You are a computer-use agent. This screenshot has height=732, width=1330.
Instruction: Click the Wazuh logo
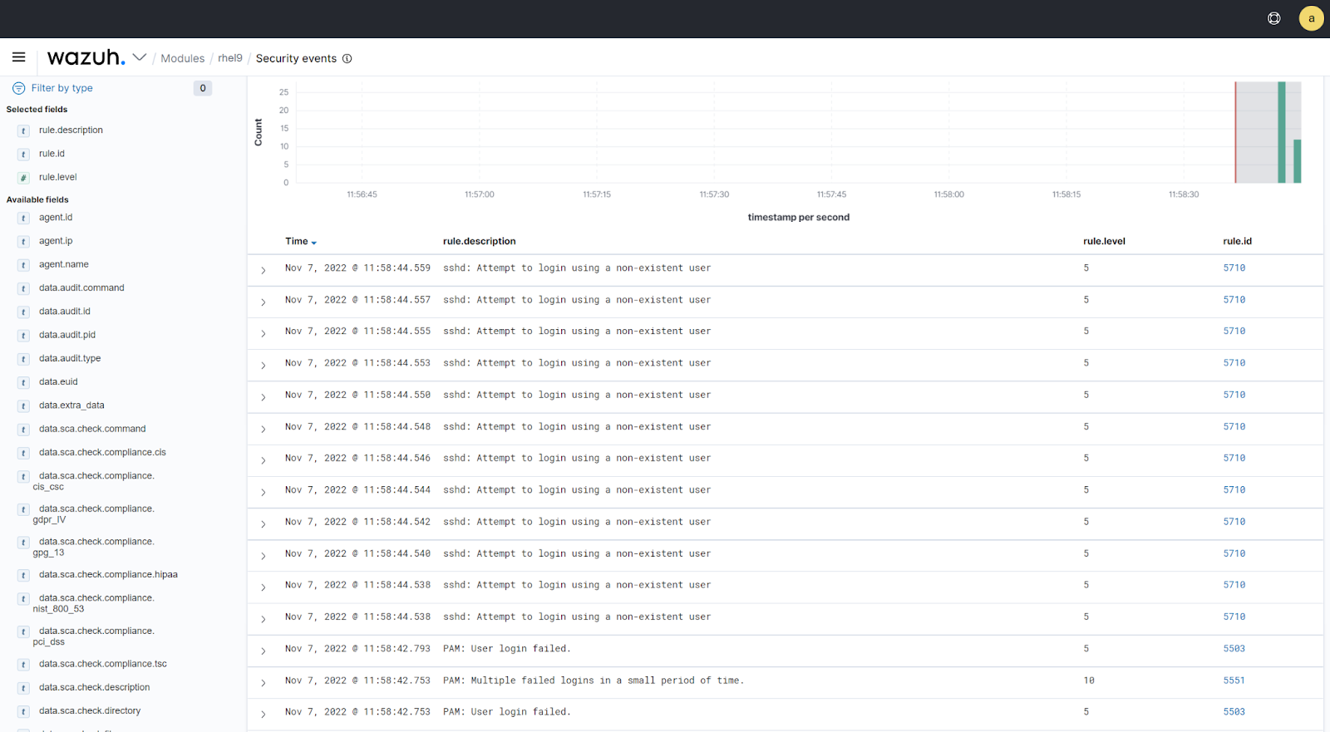[86, 57]
